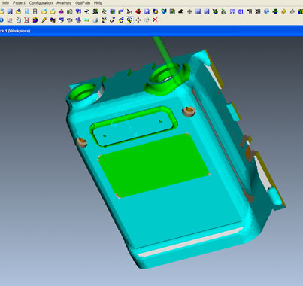The height and width of the screenshot is (286, 303).
Task: Click the blue globe icon
Action: click(266, 11)
